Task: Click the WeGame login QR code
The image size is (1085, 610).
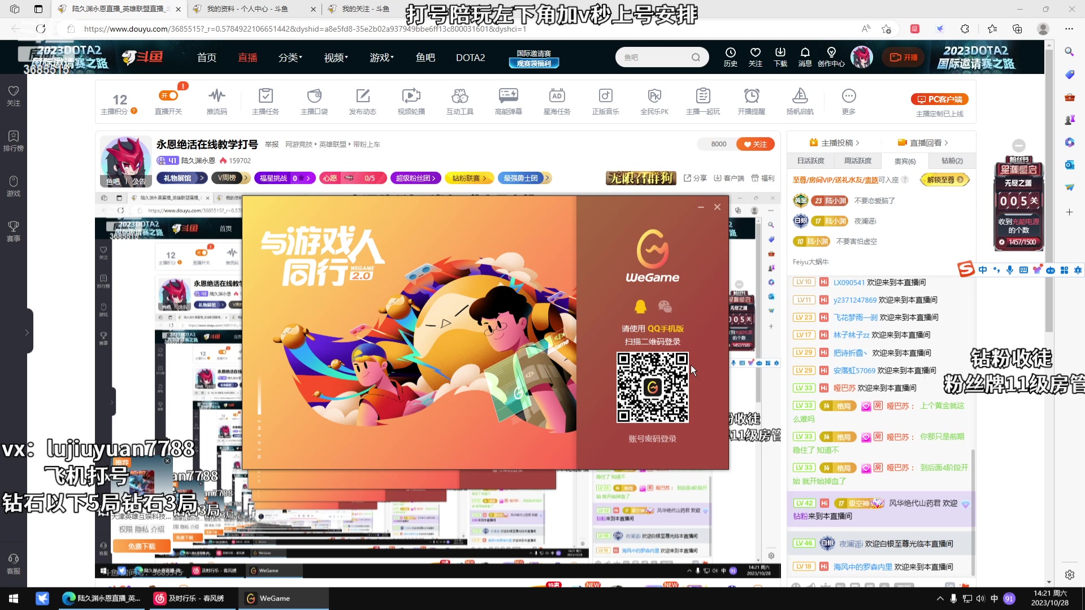Action: coord(652,387)
